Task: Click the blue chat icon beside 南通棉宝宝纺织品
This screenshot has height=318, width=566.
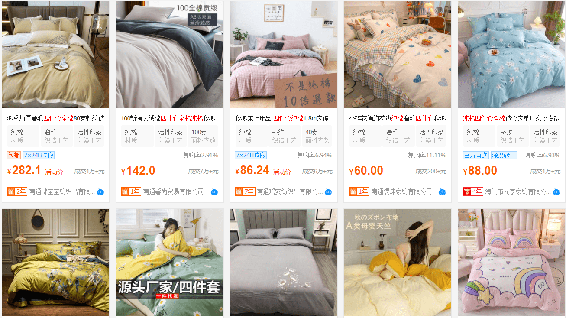Action: (100, 192)
